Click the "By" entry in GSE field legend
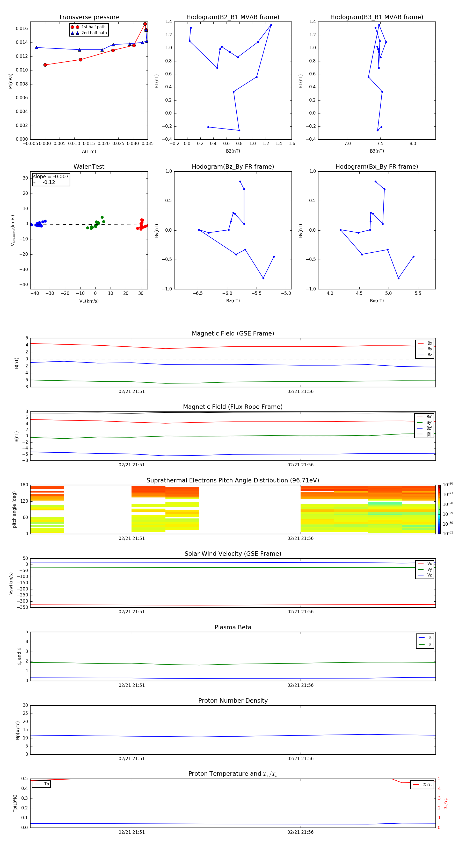The image size is (466, 855). (x=425, y=349)
